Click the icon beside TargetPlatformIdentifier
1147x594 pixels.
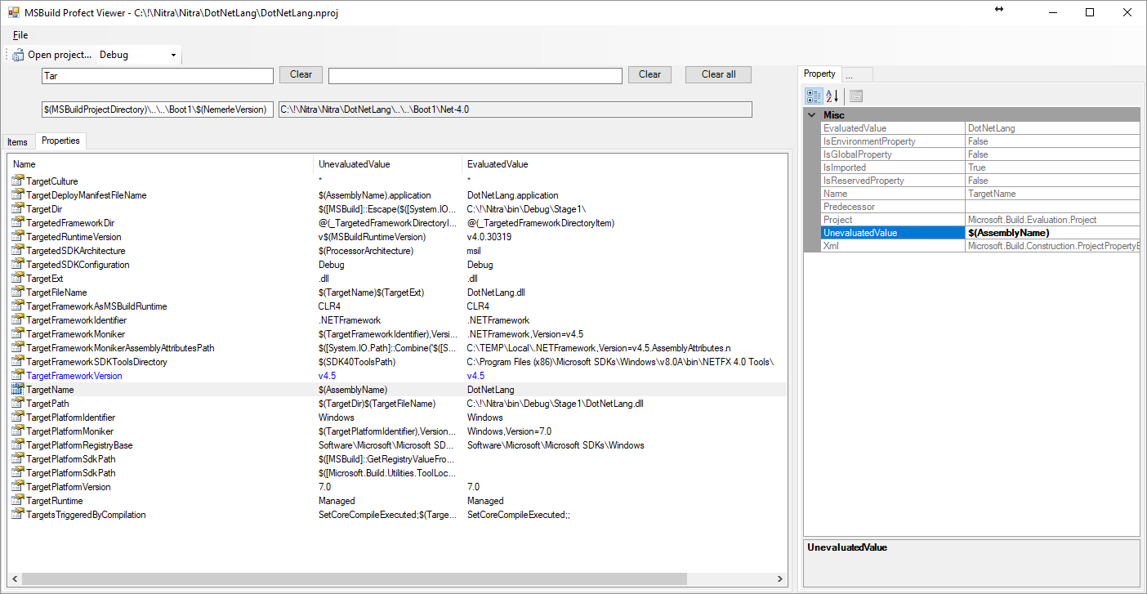coord(18,418)
